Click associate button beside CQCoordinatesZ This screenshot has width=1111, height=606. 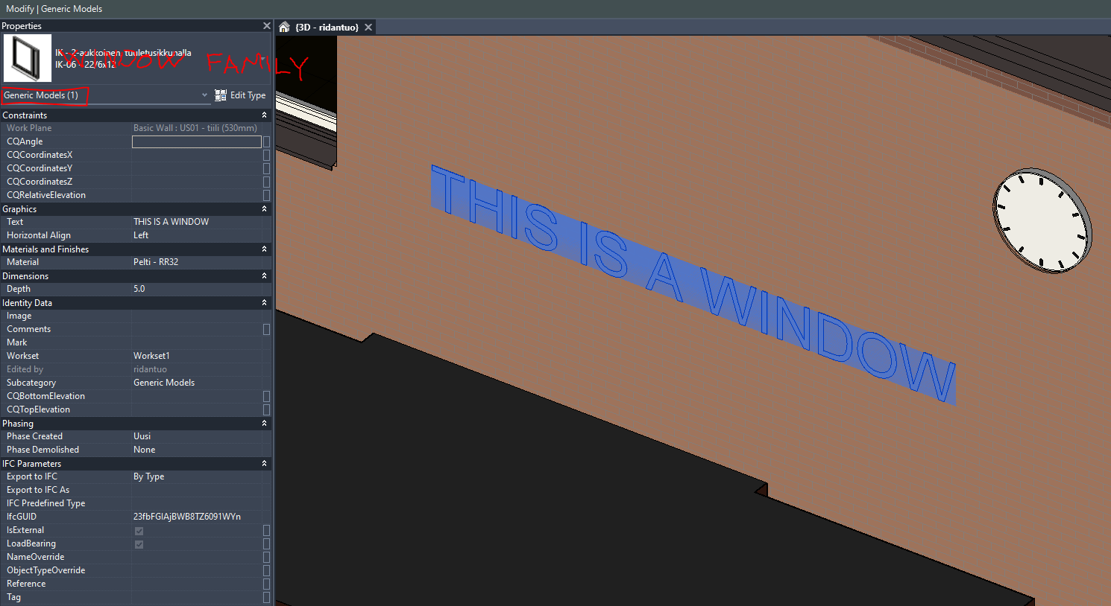266,182
